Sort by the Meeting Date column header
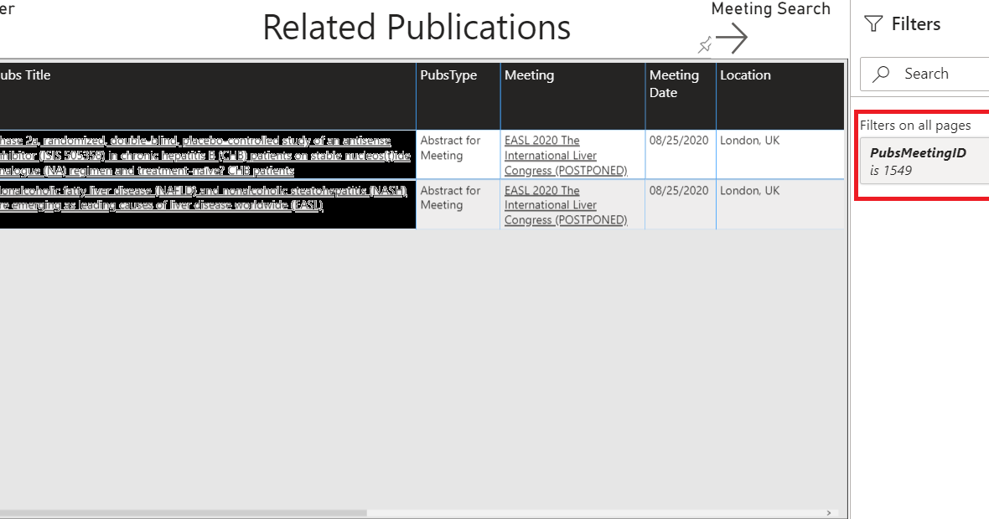 [x=675, y=83]
